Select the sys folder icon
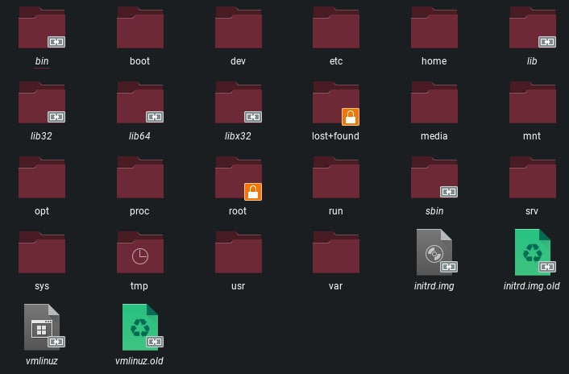 [42, 252]
